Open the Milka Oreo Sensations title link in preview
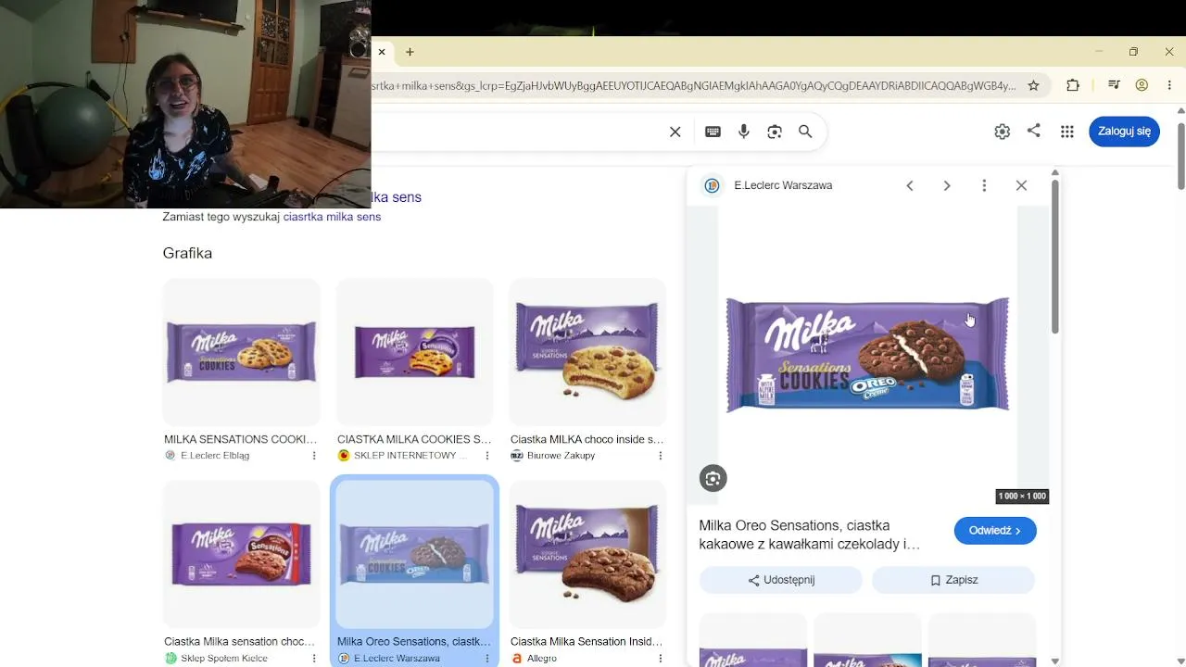Screen dimensions: 1186x667 809,535
